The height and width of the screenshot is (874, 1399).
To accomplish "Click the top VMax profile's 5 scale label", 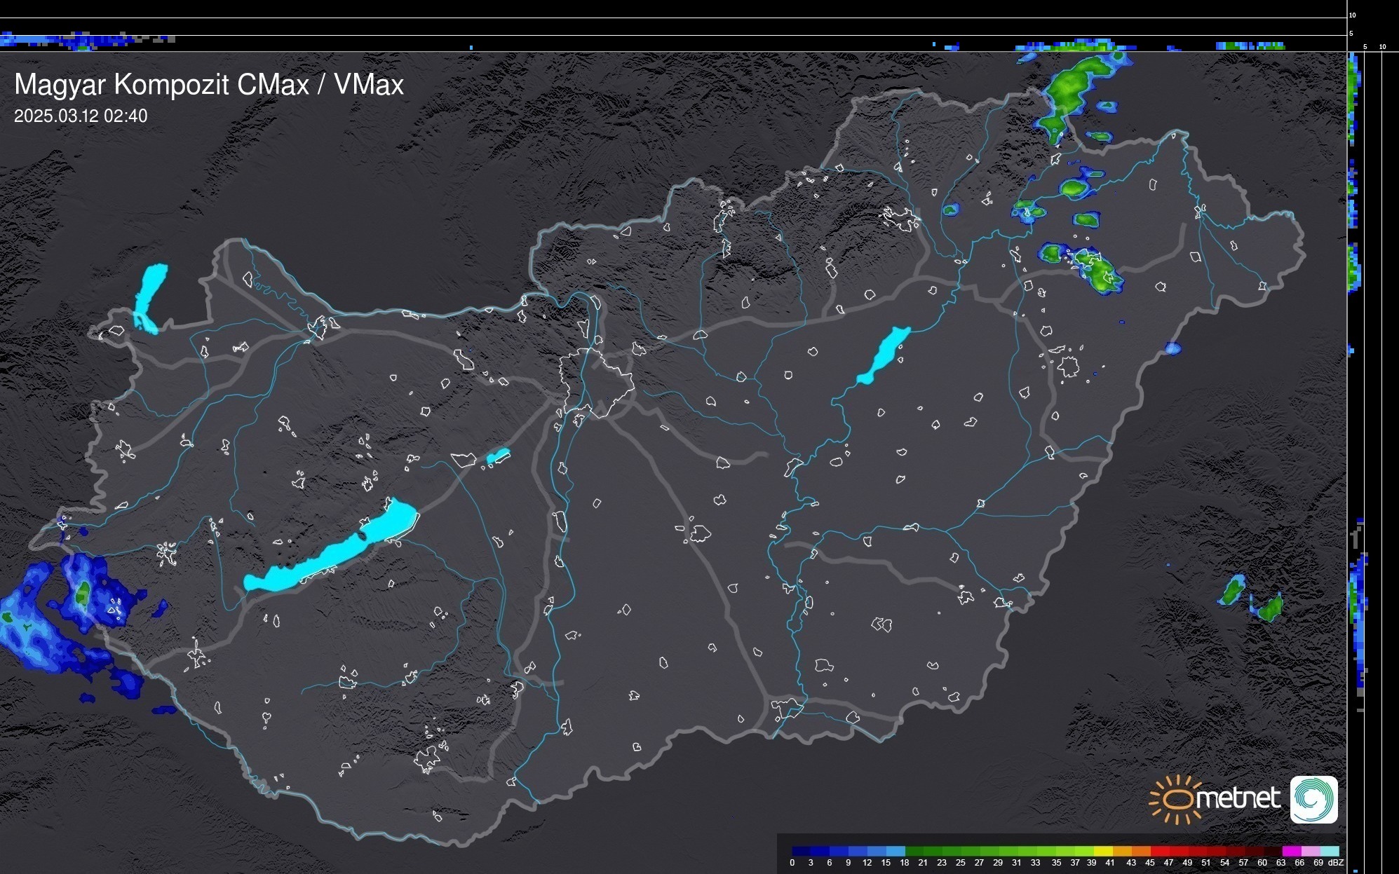I will click(x=1351, y=34).
